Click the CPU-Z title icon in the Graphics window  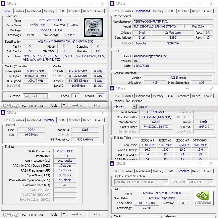pos(112,164)
